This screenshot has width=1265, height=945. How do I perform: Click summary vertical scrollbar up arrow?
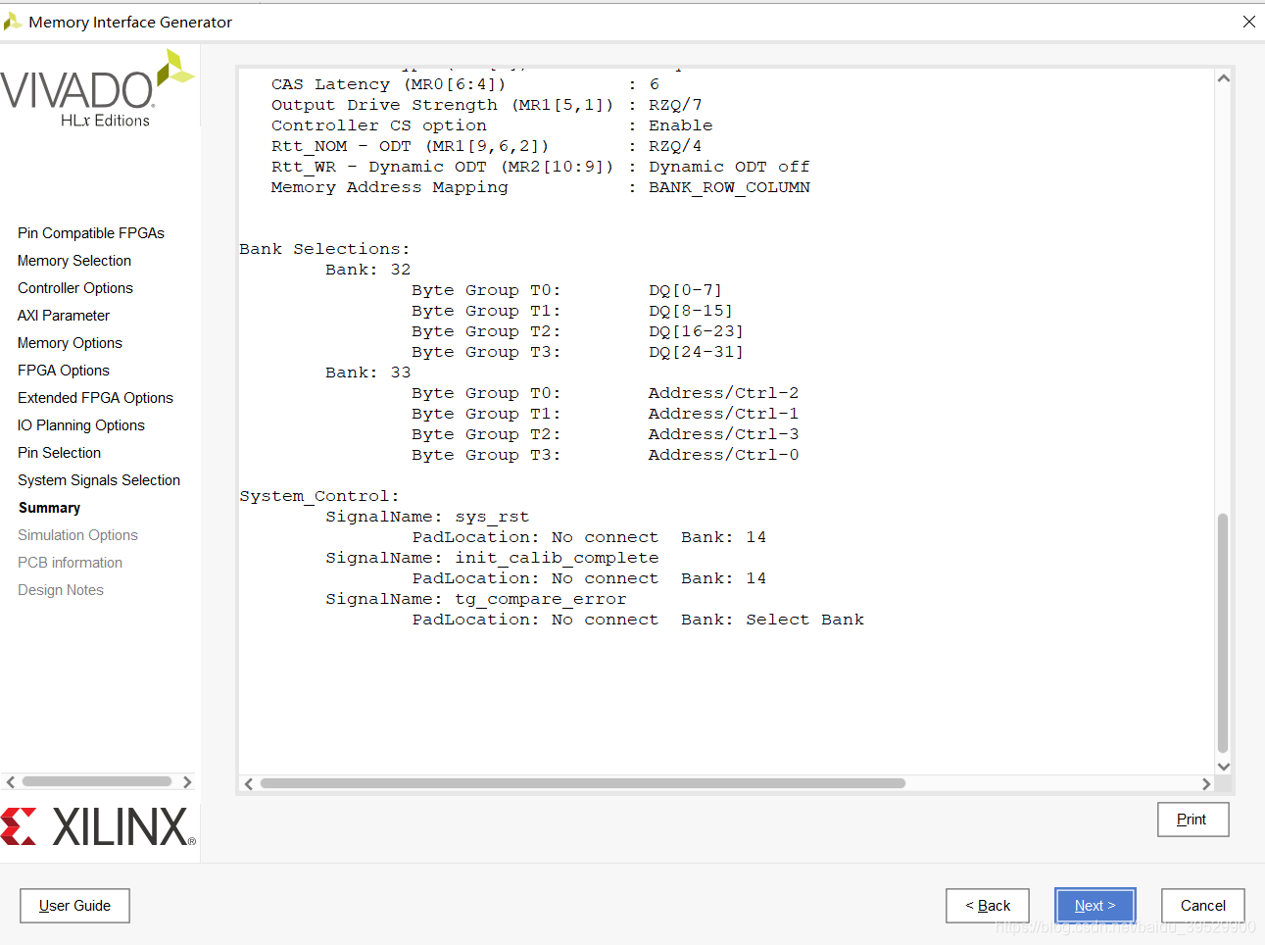[1223, 78]
